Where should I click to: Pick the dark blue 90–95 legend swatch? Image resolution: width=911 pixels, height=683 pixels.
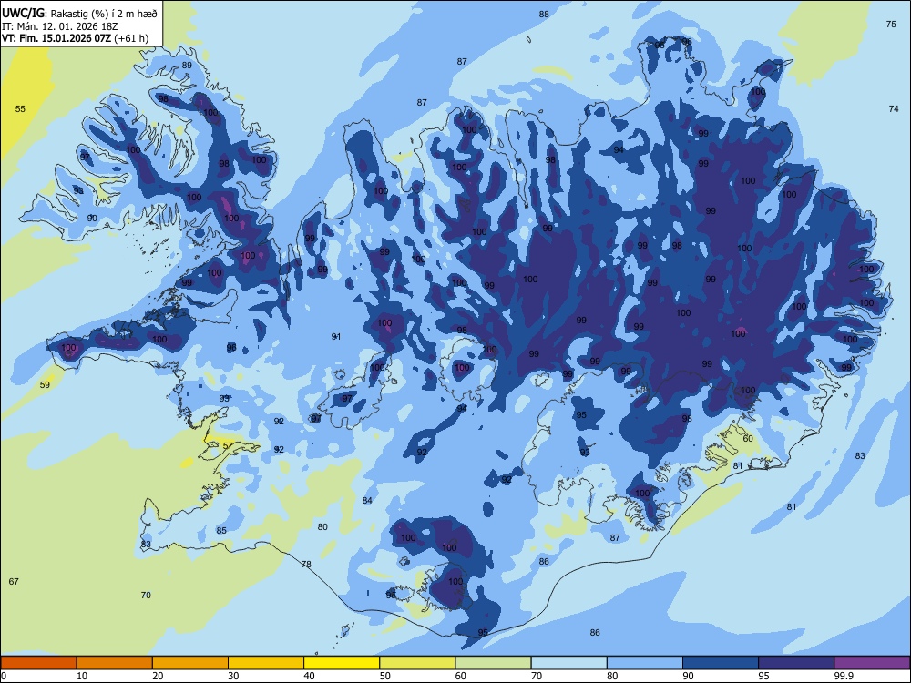(x=721, y=663)
